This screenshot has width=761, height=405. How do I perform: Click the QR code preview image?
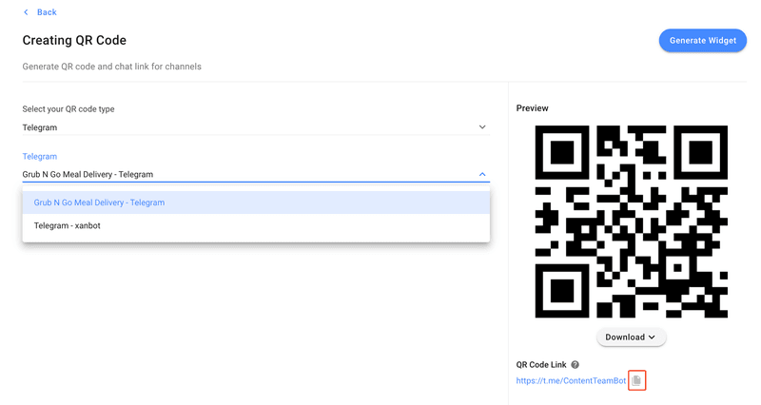coord(632,221)
